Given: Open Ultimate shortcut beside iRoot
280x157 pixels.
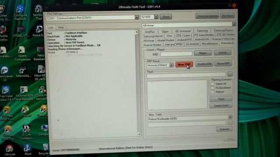Looking at the screenshot, I should tap(10, 150).
